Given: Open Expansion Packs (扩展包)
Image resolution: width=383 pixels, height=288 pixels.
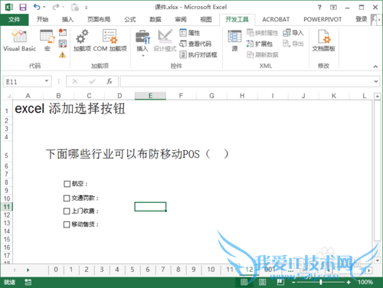Looking at the screenshot, I should (260, 44).
